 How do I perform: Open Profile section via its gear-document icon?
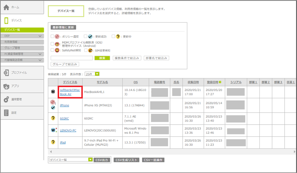click(x=6, y=73)
